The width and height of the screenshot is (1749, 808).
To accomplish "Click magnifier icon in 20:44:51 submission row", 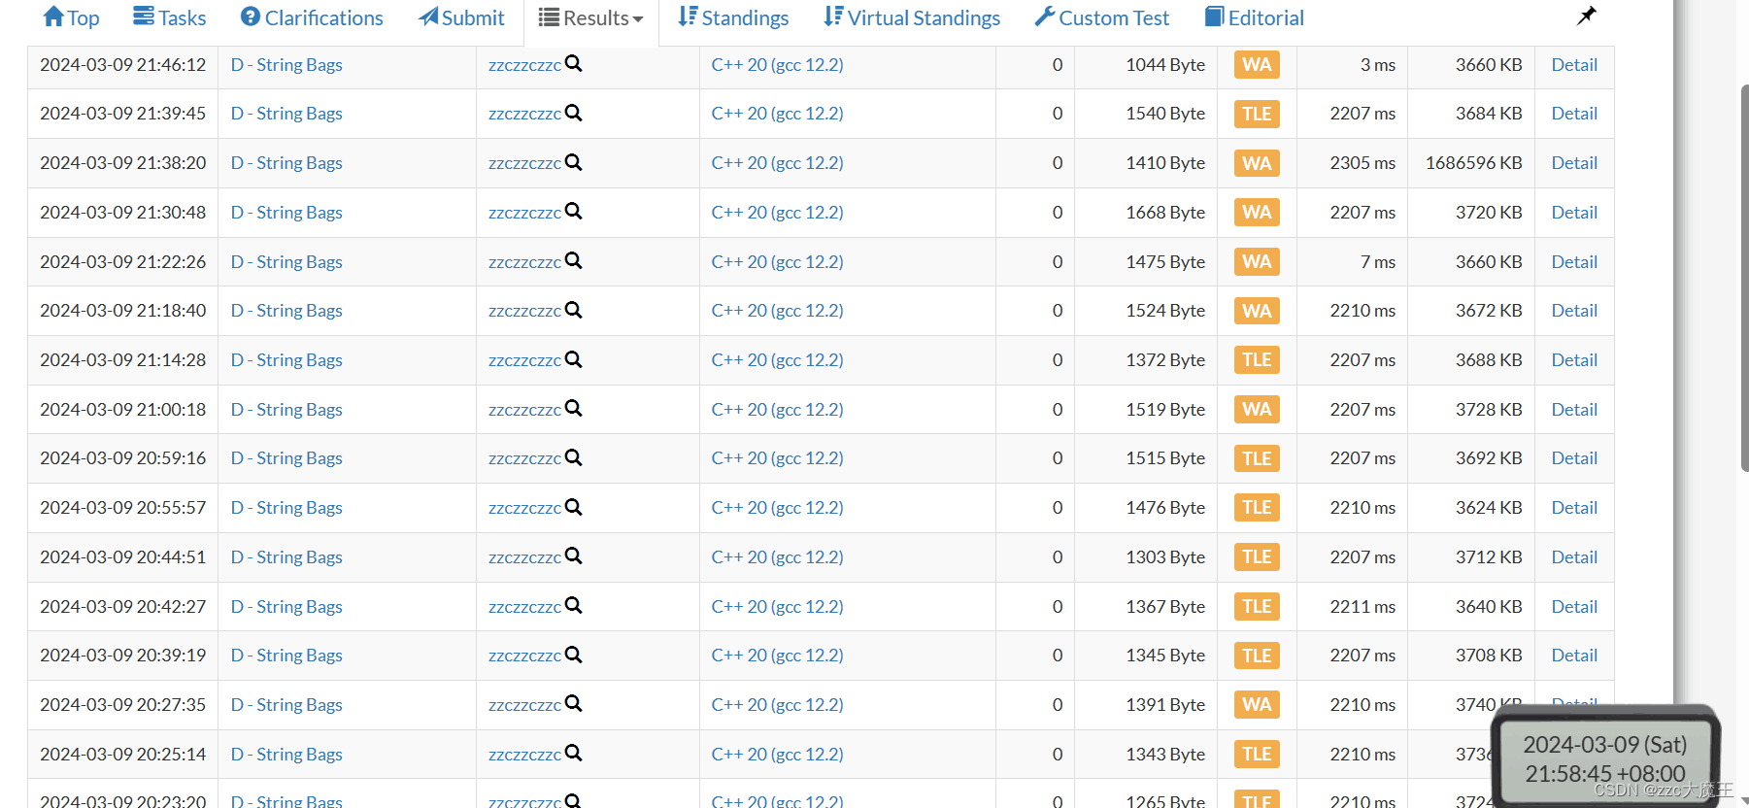I will tap(574, 555).
